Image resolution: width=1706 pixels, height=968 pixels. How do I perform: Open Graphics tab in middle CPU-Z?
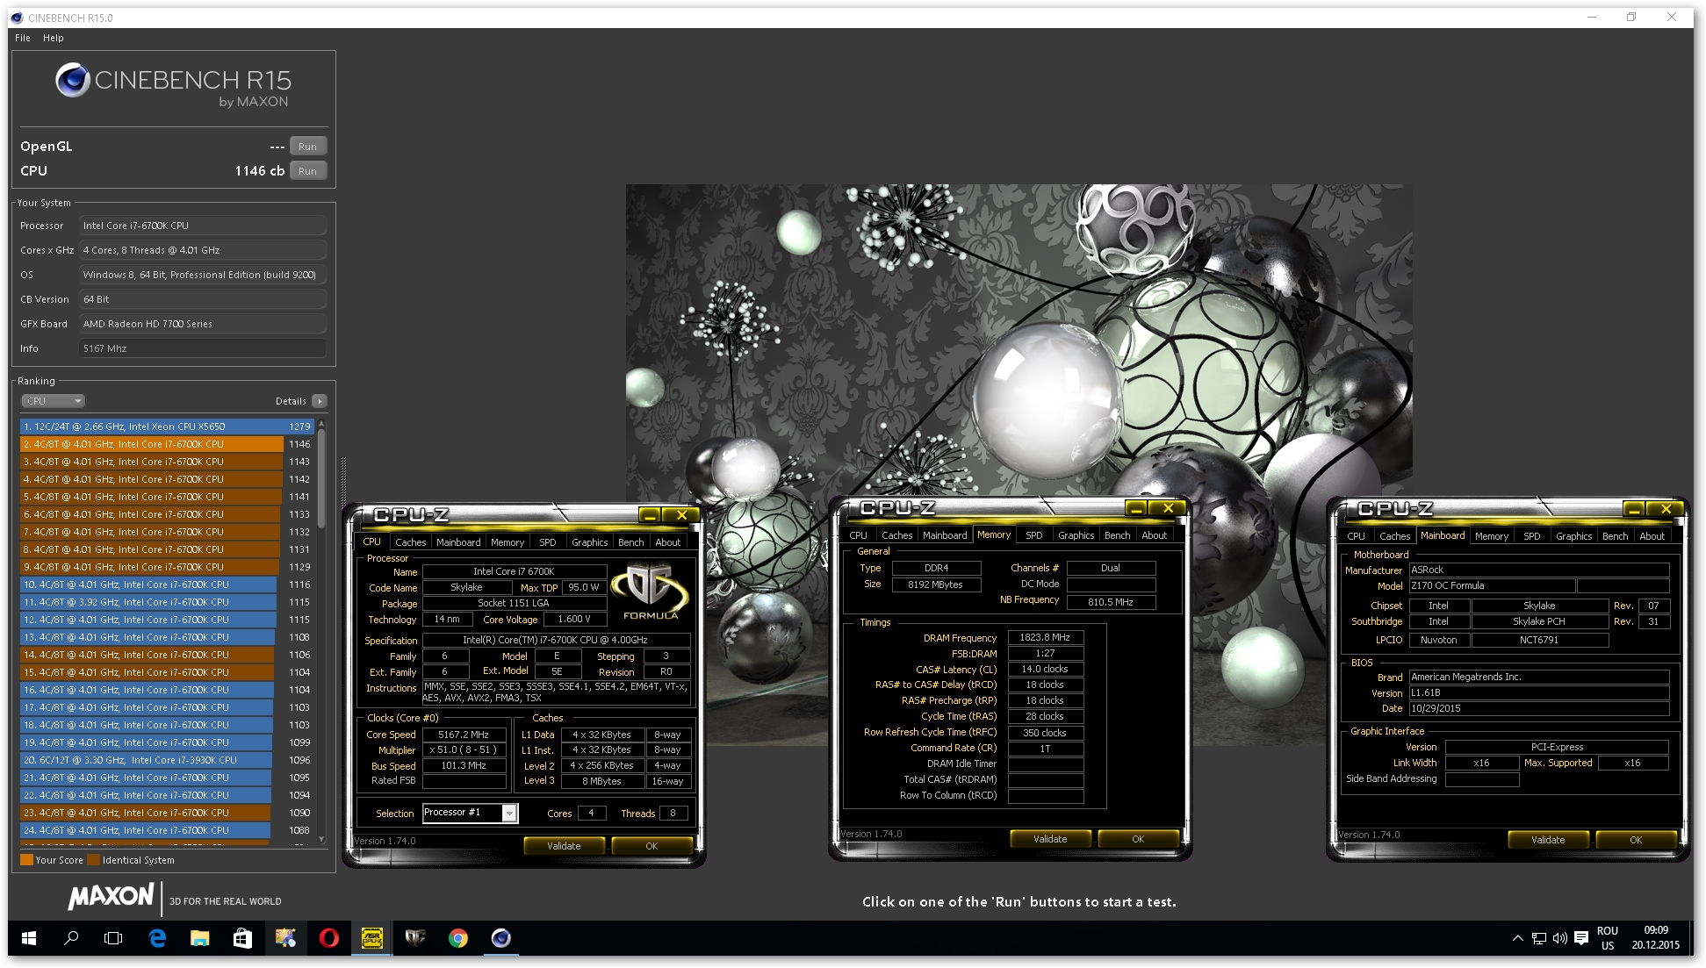[x=1076, y=535]
